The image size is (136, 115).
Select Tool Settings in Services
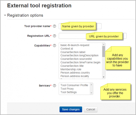point(69,92)
